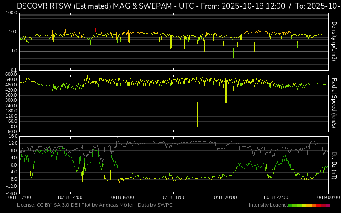Pick the orange intensity legend swatch
The height and width of the screenshot is (213, 341).
point(314,205)
